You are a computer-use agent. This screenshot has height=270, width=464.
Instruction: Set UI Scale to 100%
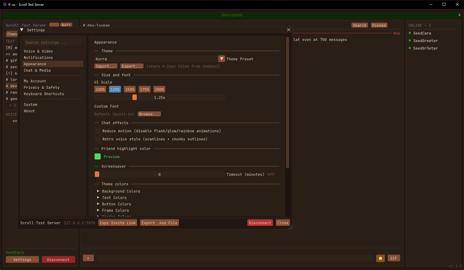[100, 89]
